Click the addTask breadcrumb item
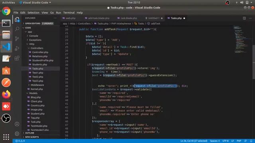 click(x=154, y=23)
